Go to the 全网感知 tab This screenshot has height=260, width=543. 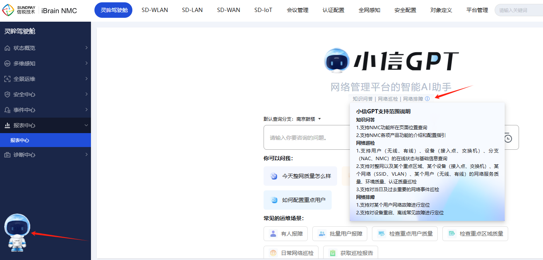point(370,10)
